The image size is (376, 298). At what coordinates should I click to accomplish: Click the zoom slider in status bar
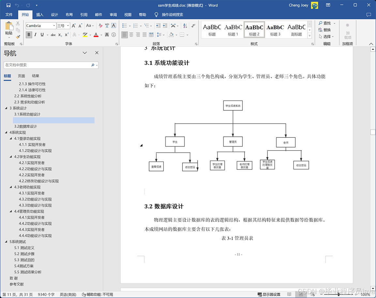(338, 294)
